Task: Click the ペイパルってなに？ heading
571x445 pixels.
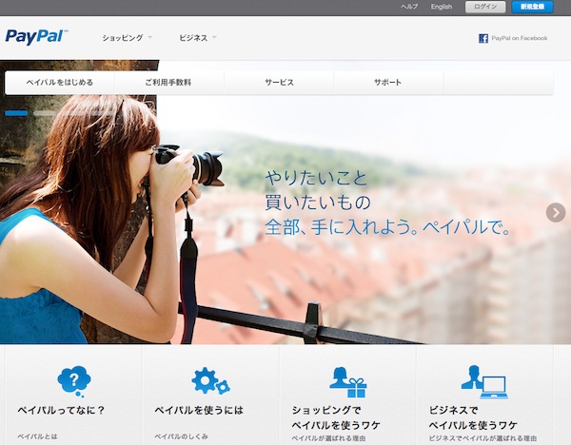Action: [x=61, y=411]
